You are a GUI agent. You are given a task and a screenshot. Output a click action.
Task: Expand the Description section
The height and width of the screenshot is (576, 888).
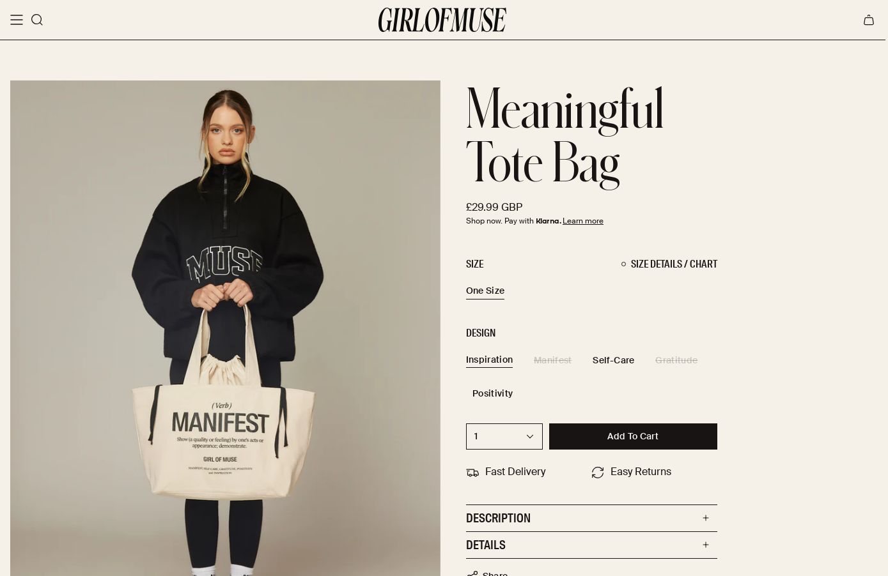pyautogui.click(x=591, y=518)
